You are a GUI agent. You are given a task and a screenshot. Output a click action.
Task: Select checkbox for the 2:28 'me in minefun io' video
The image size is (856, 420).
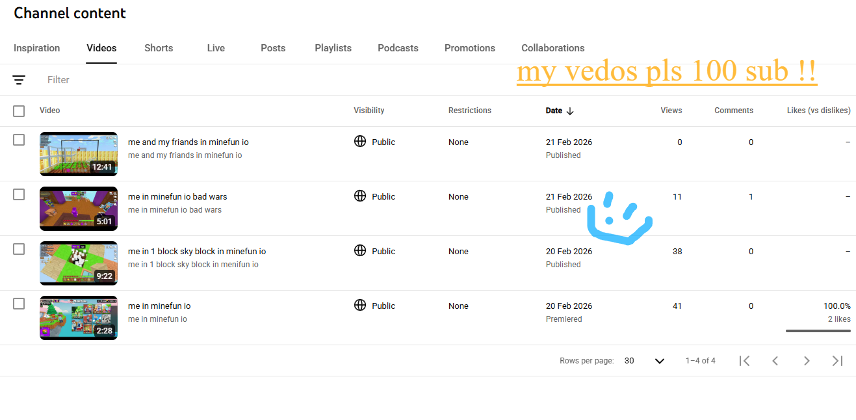tap(19, 304)
